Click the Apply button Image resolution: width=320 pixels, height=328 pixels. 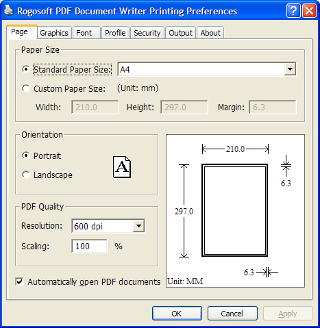[x=288, y=314]
